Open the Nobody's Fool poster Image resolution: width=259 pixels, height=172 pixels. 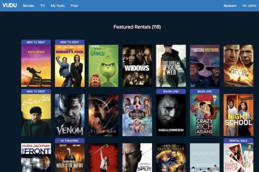click(70, 66)
